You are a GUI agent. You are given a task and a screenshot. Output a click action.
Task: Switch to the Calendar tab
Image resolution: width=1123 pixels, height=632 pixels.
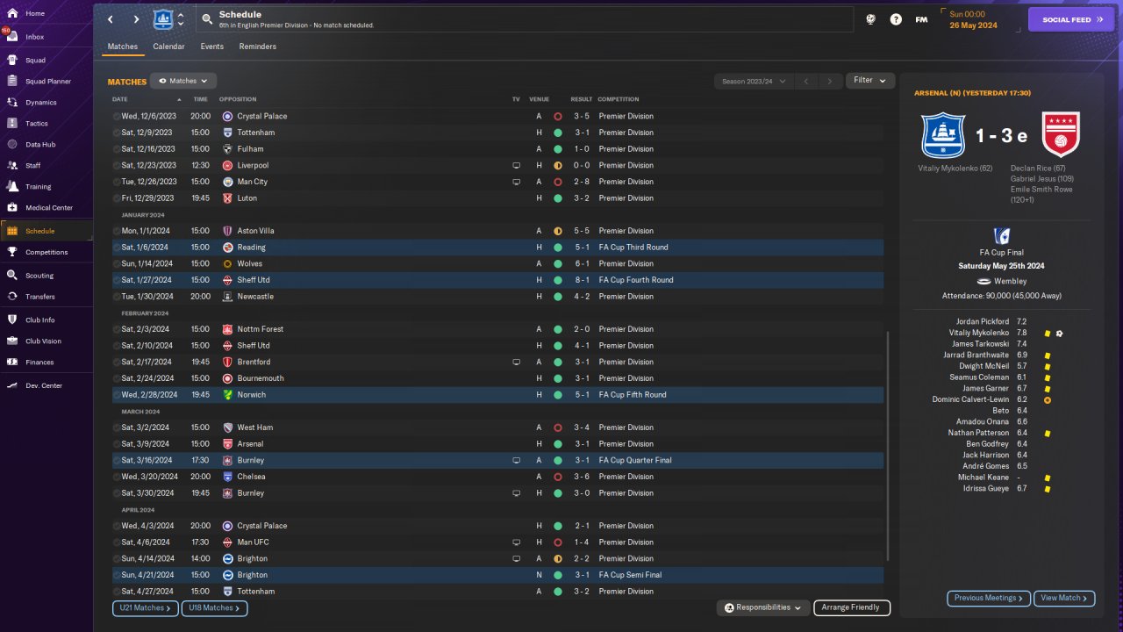click(168, 47)
